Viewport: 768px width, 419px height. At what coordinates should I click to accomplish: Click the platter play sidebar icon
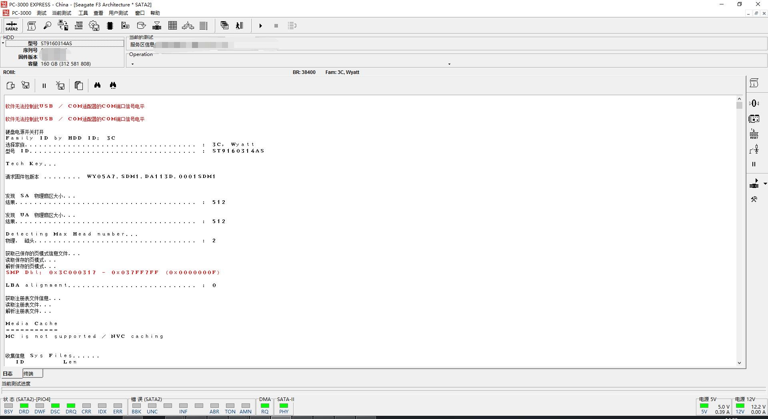[x=754, y=184]
